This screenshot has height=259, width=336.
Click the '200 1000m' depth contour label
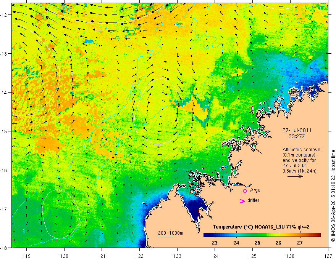tap(171, 233)
